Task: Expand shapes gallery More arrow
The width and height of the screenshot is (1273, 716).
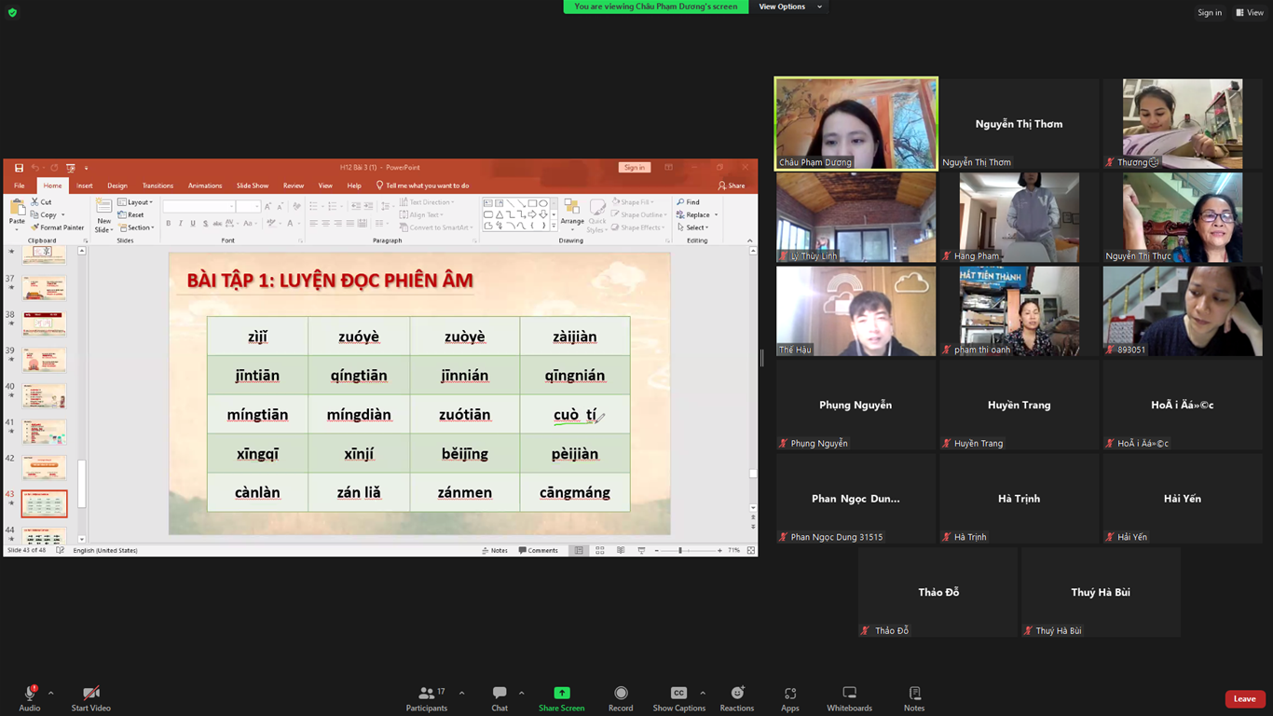Action: [x=554, y=227]
